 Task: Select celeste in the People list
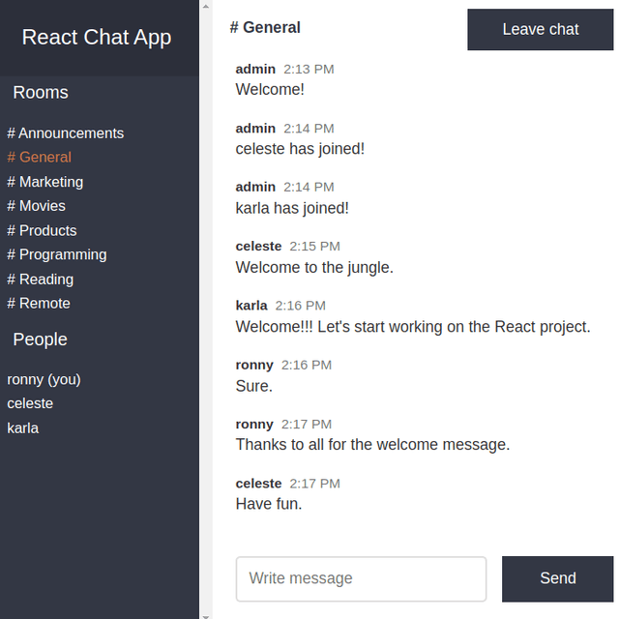click(30, 404)
